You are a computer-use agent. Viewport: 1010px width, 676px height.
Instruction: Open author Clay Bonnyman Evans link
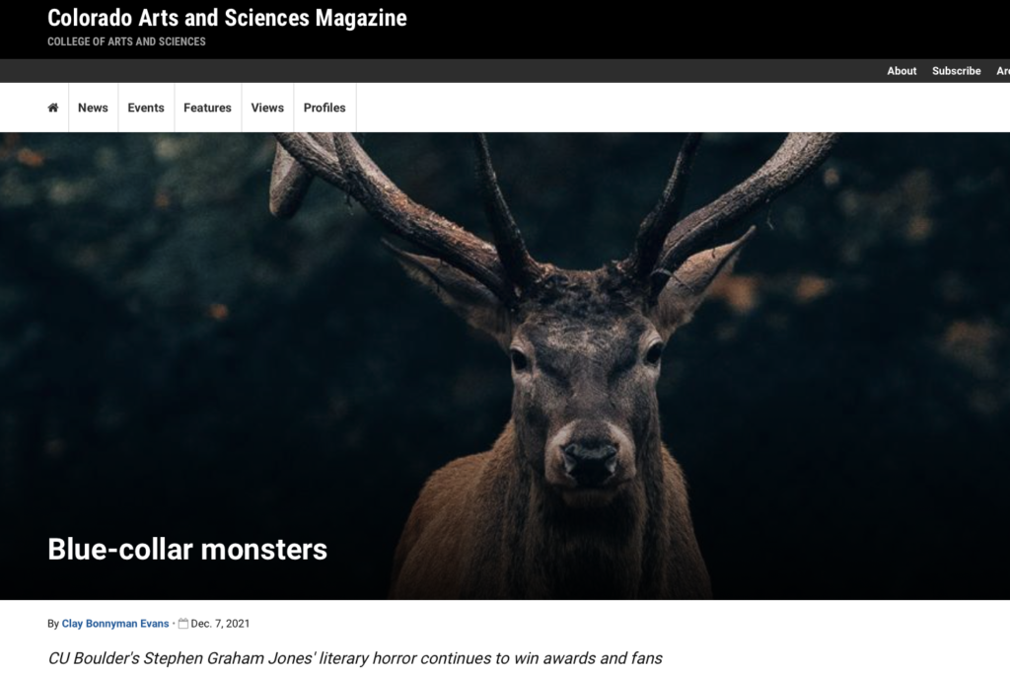coord(115,624)
